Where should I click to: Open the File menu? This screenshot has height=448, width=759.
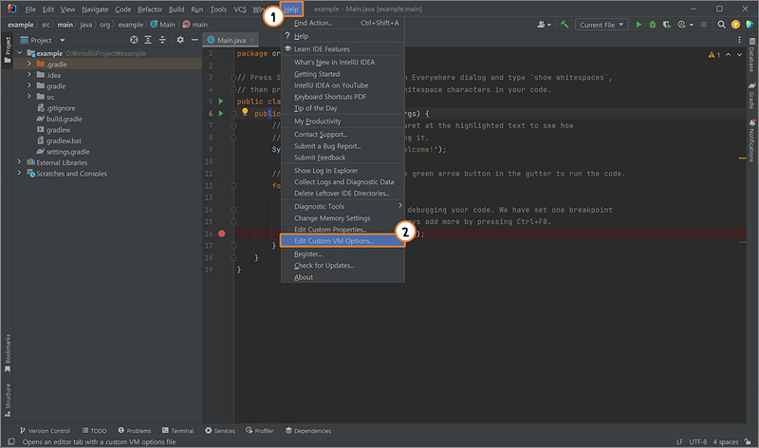tap(30, 9)
